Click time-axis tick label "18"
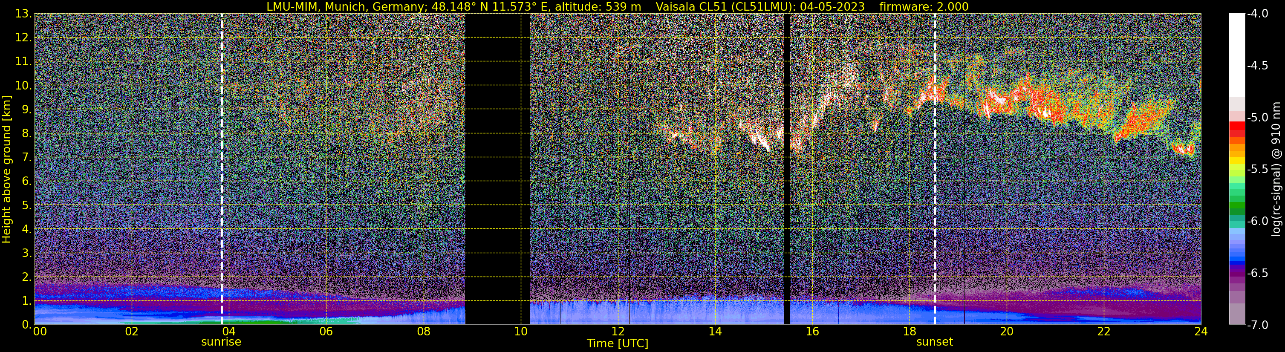The height and width of the screenshot is (352, 1285). (910, 332)
